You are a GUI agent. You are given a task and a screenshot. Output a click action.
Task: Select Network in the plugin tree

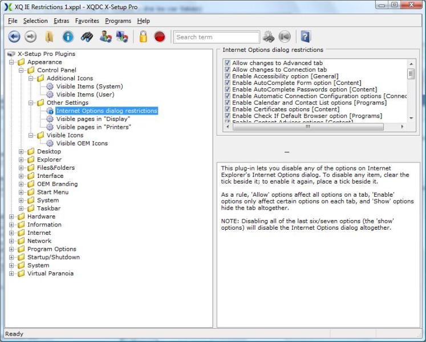coord(39,241)
